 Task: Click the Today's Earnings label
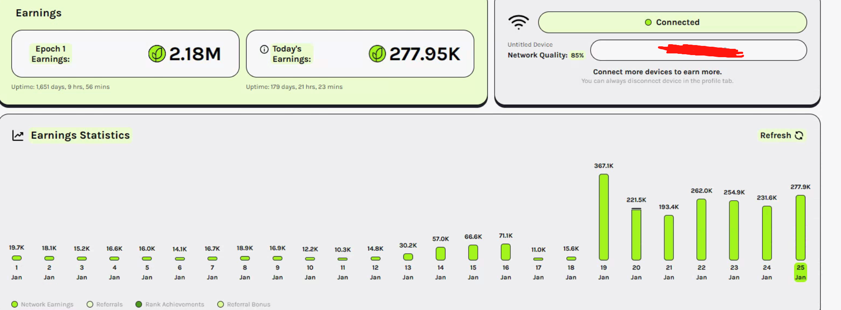coord(292,54)
